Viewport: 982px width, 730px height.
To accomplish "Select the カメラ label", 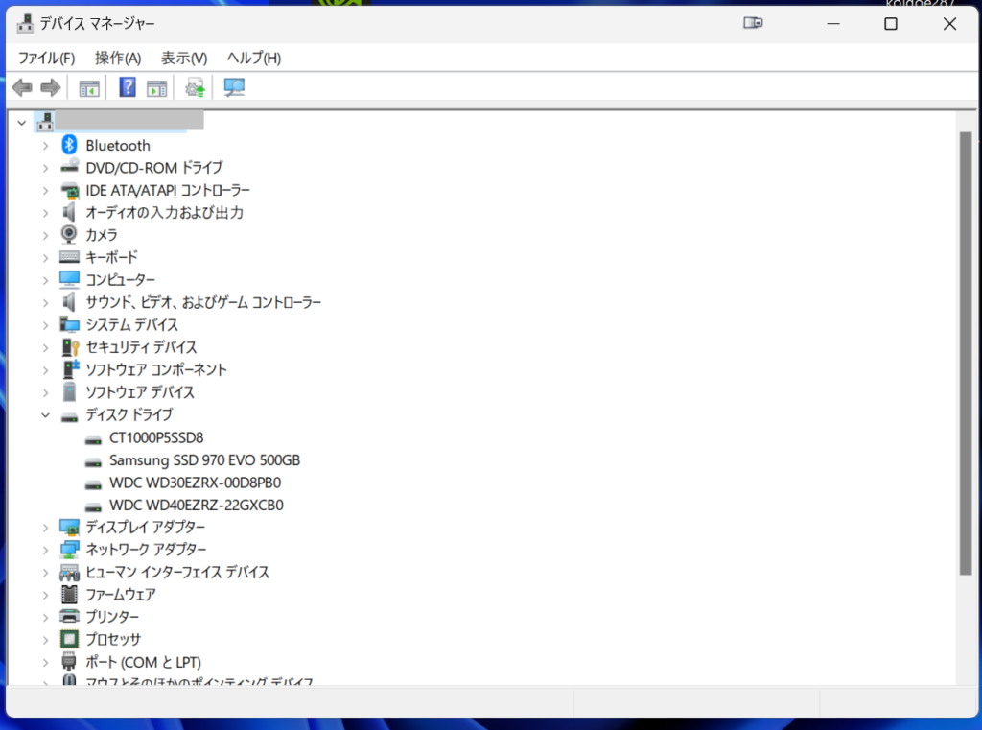I will point(102,235).
